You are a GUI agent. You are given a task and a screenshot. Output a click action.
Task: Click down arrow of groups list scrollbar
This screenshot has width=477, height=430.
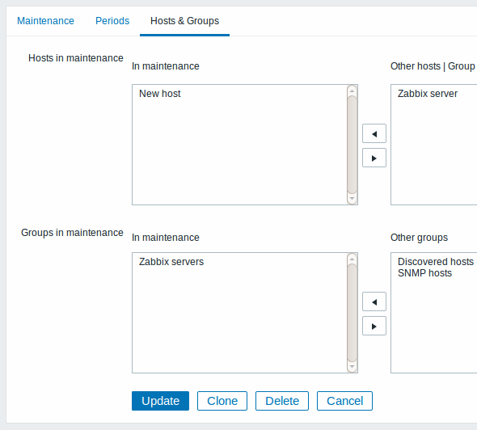352,367
